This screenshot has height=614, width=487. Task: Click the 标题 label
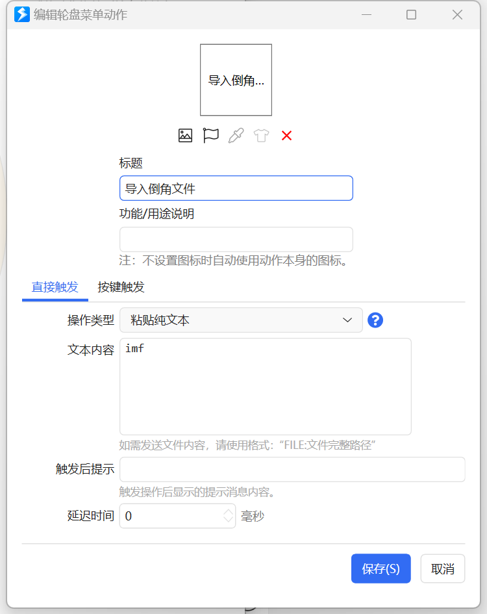tap(131, 163)
